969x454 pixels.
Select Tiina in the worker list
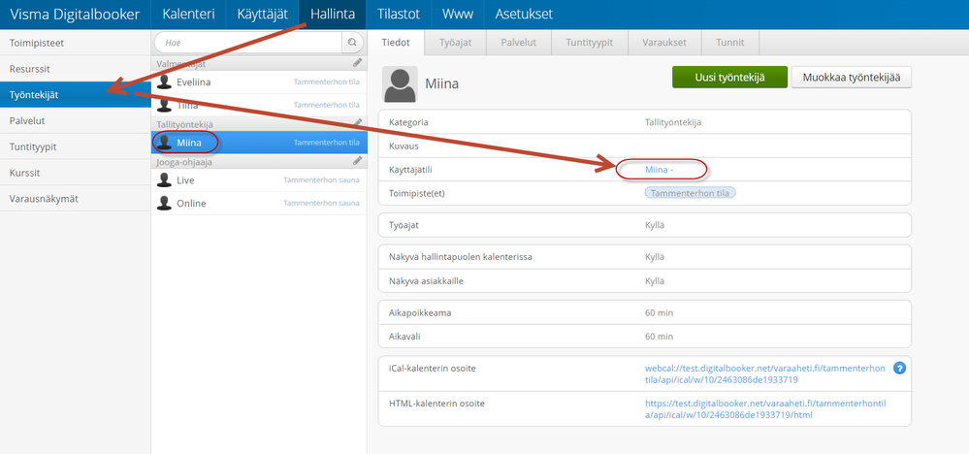[259, 105]
